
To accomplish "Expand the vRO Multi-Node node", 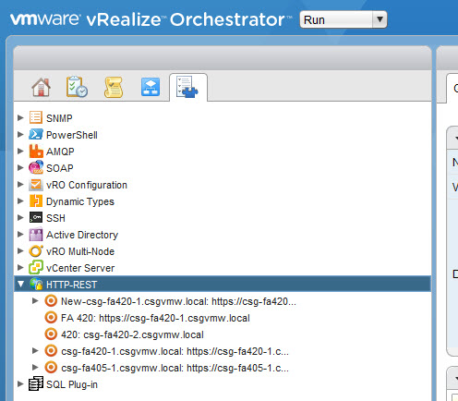I will coord(20,250).
